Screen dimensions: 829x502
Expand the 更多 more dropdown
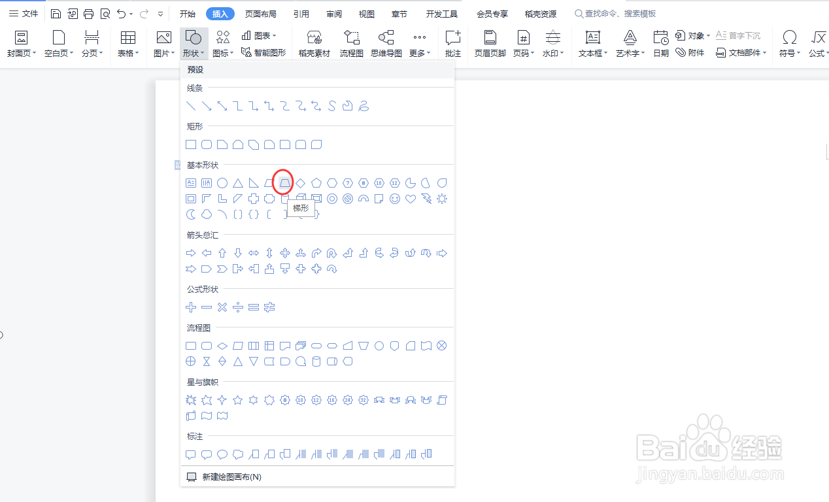[x=420, y=44]
